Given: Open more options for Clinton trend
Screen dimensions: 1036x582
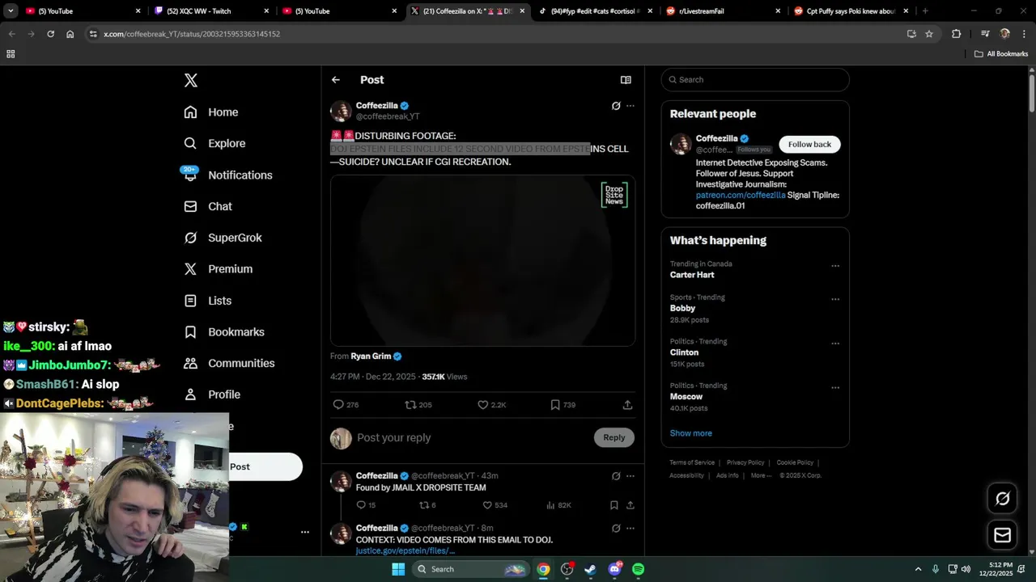Looking at the screenshot, I should tap(835, 344).
